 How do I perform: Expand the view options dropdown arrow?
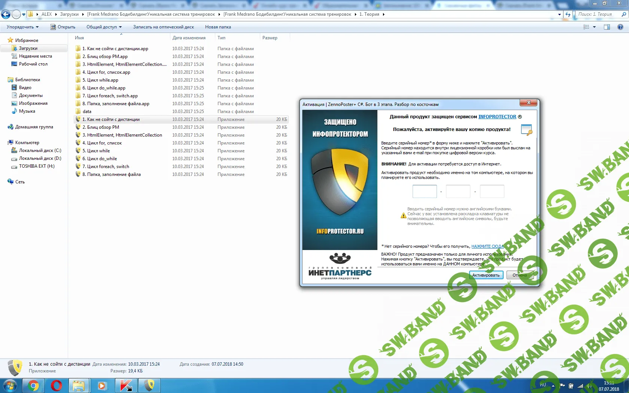point(594,27)
